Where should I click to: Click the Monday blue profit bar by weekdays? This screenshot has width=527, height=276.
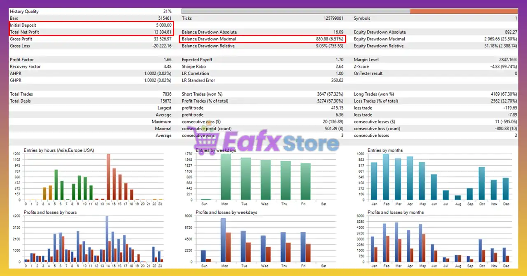[223, 240]
